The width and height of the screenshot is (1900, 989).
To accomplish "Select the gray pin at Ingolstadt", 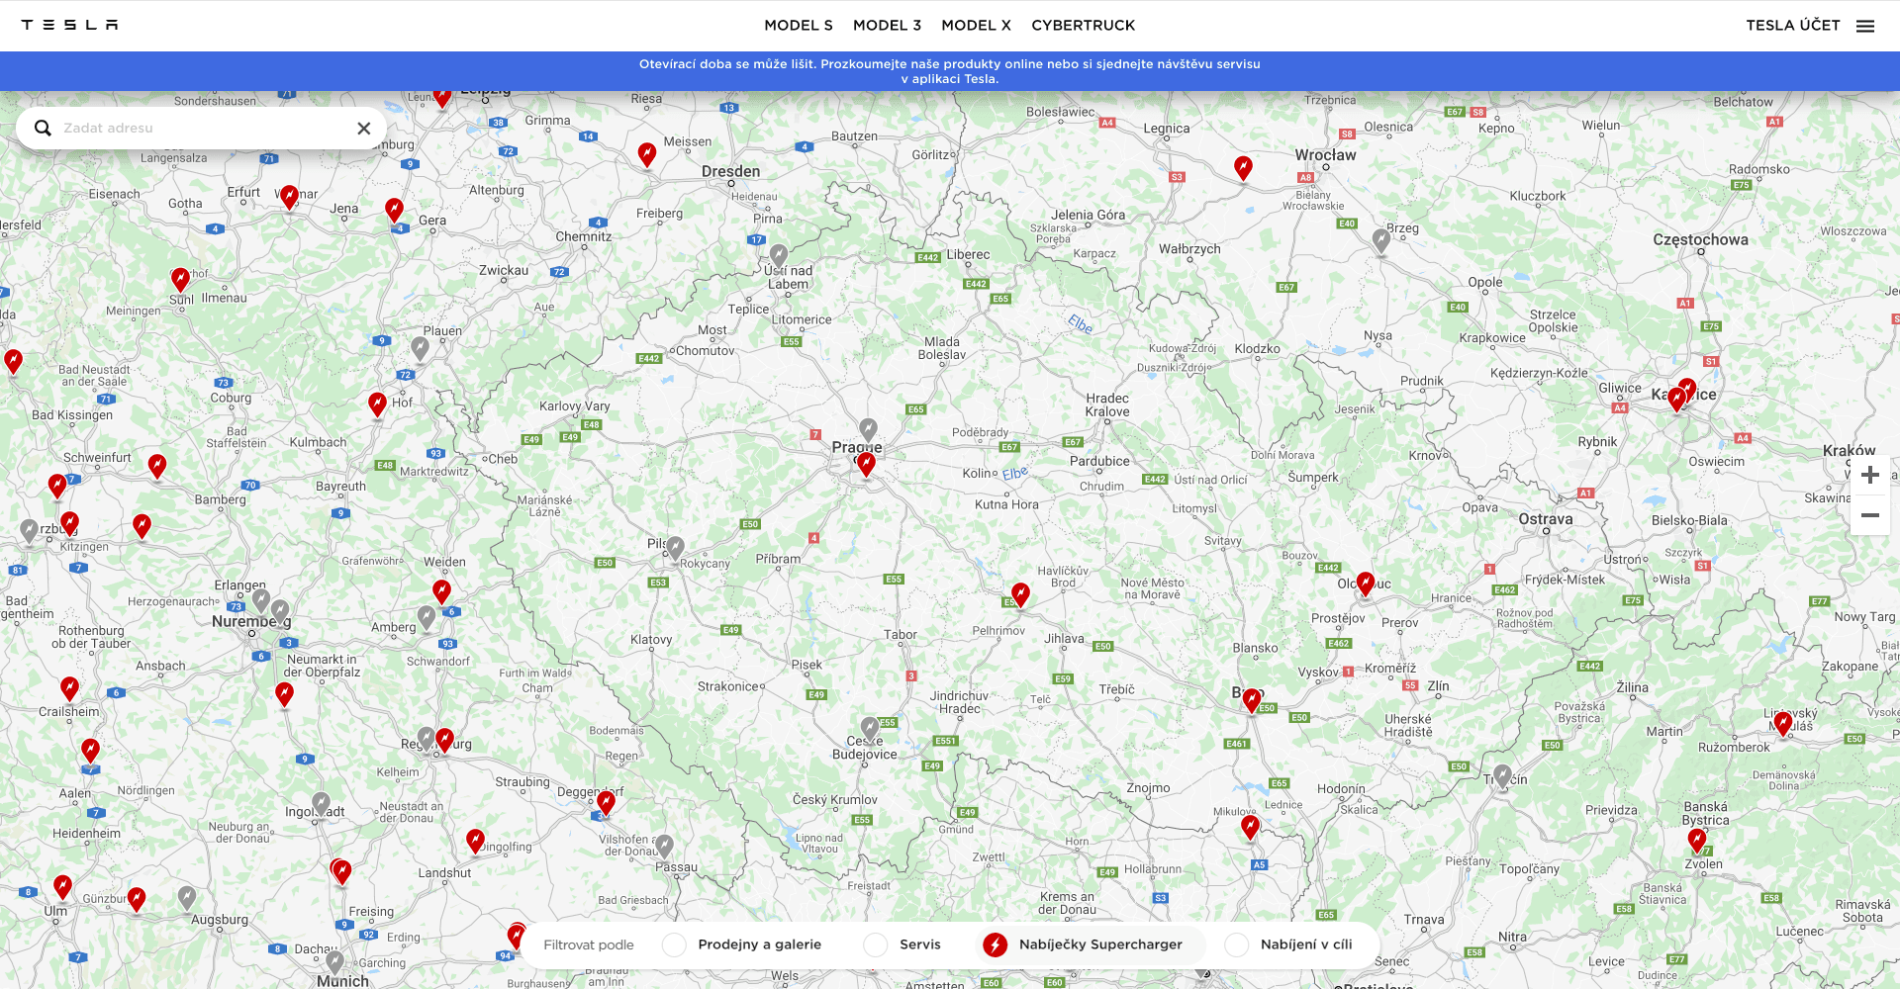I will coord(321,803).
